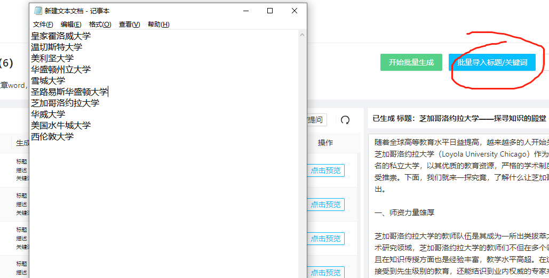Close the Notepad window
The width and height of the screenshot is (549, 278).
295,11
